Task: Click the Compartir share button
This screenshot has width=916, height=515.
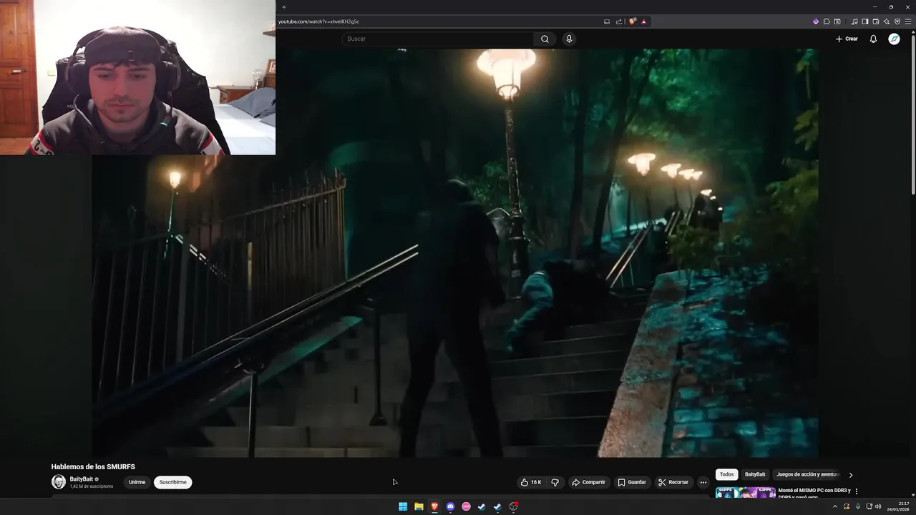Action: point(588,482)
